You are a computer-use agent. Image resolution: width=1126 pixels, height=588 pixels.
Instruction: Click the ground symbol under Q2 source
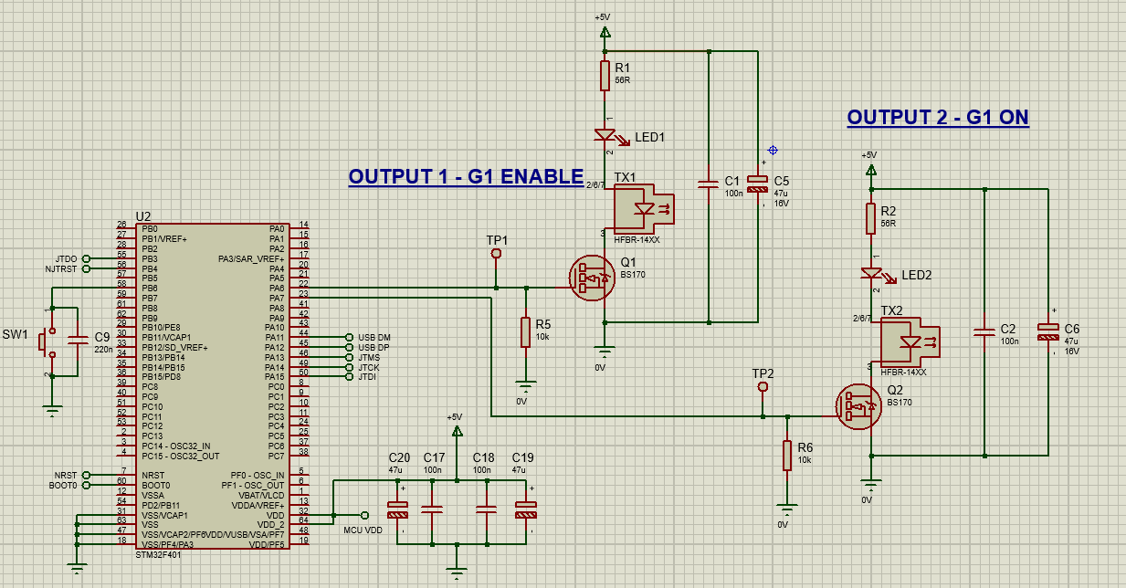point(871,485)
